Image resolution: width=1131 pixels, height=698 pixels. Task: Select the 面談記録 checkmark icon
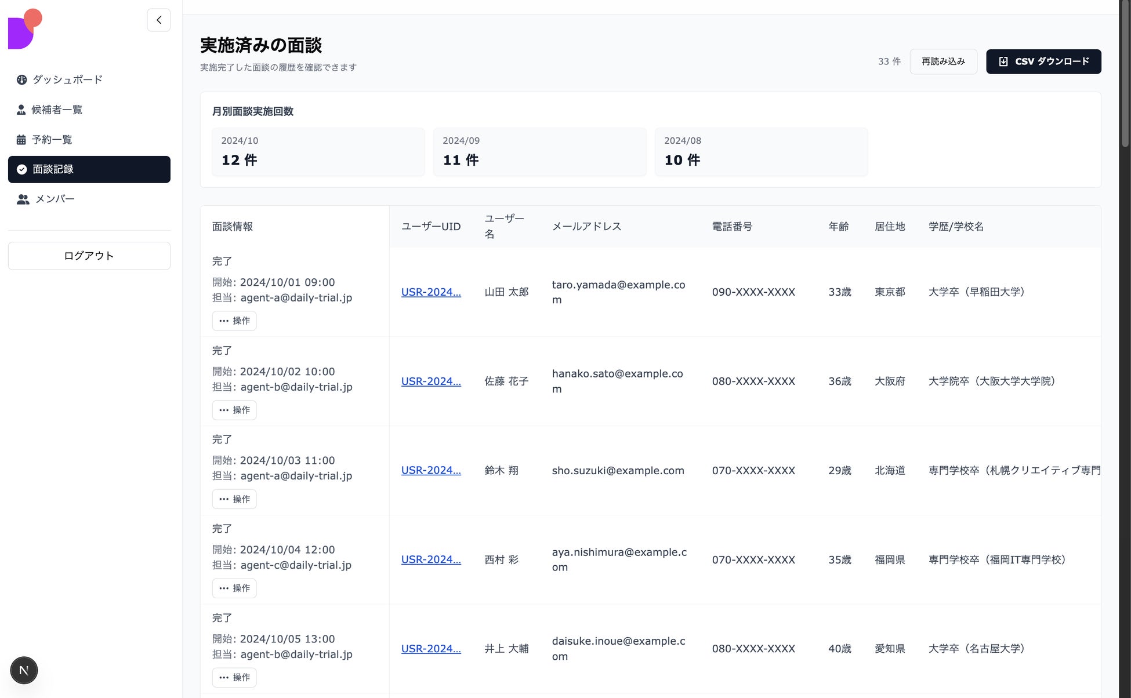point(22,169)
